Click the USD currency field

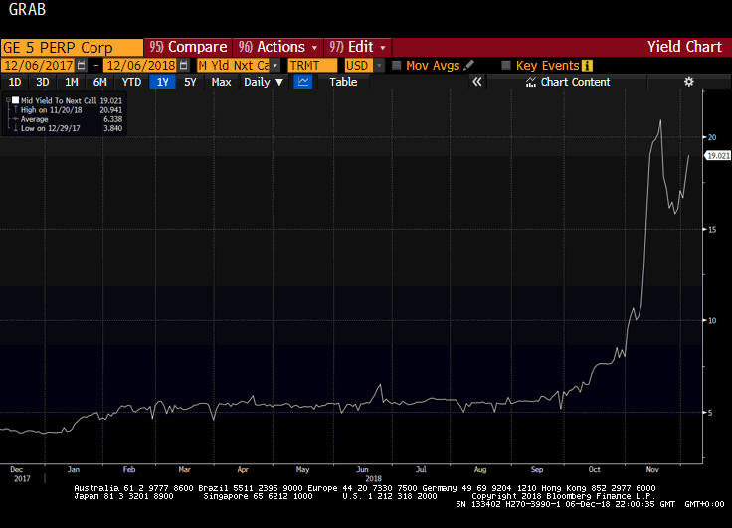(x=358, y=66)
